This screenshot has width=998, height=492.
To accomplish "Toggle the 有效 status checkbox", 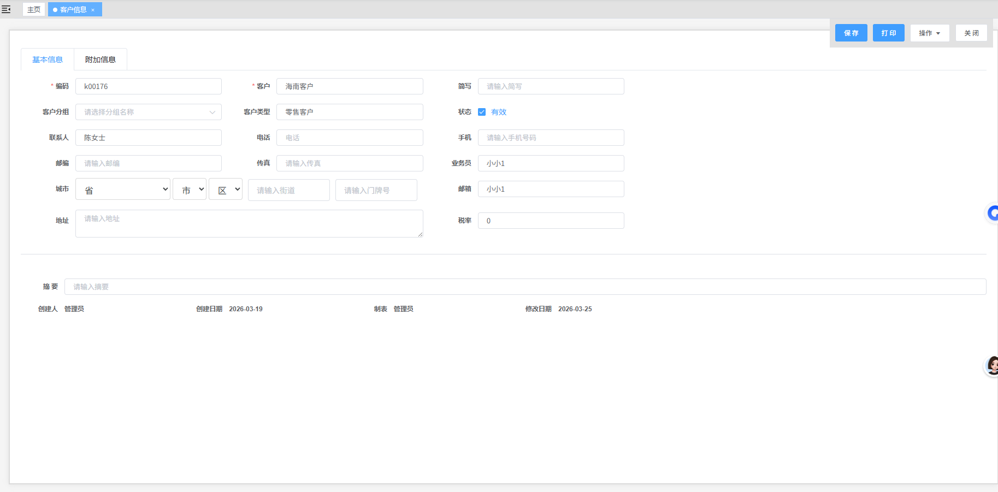I will coord(482,112).
